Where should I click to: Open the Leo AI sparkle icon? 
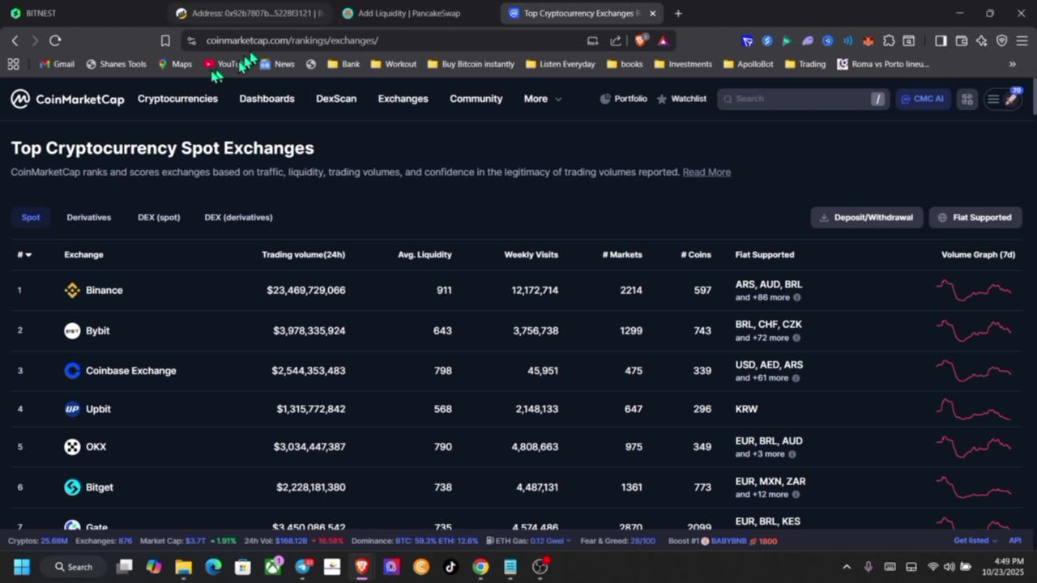[981, 40]
